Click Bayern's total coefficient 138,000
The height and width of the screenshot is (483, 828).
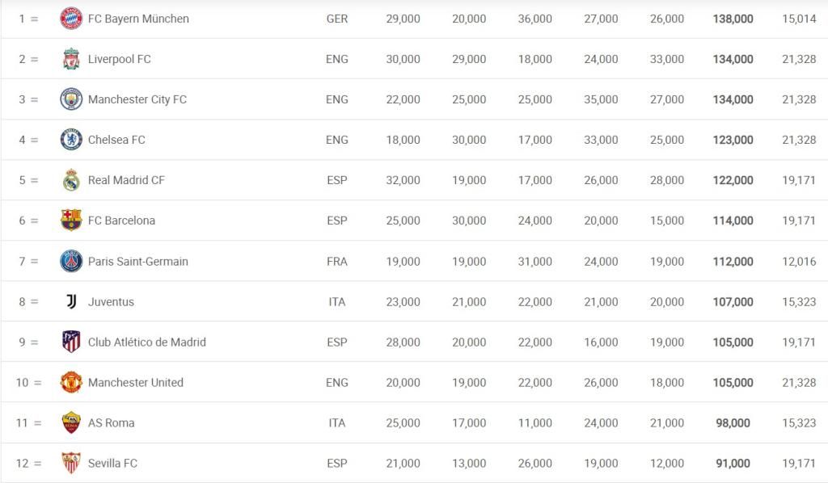click(x=733, y=19)
